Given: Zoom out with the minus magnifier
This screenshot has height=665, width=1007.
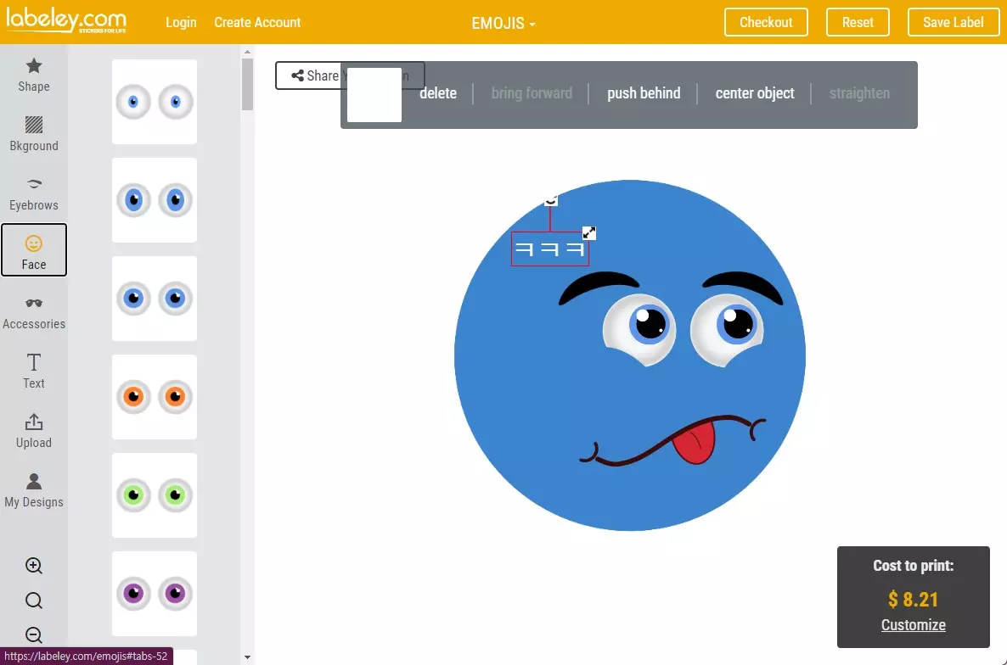Looking at the screenshot, I should (33, 634).
